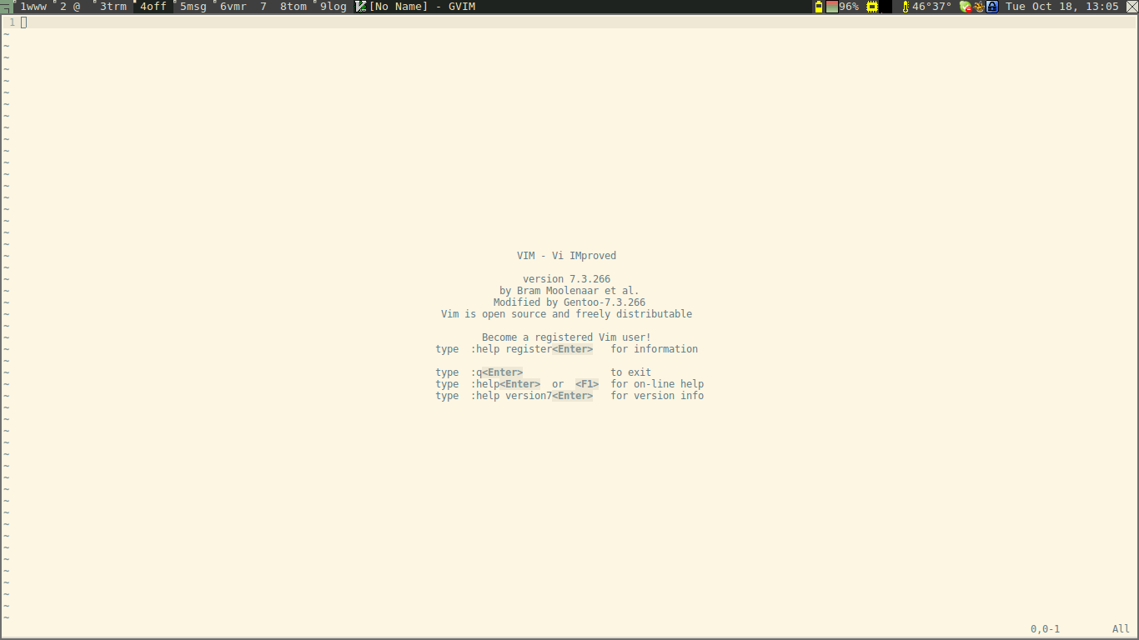Click the 'for on-line help' text
The height and width of the screenshot is (640, 1139).
point(657,384)
